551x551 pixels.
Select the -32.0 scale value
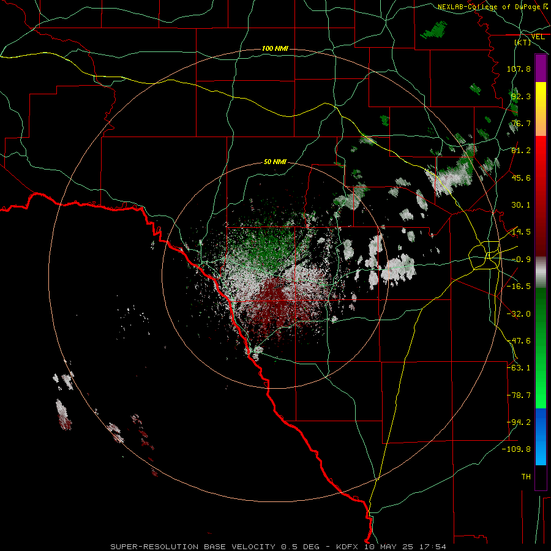(519, 314)
